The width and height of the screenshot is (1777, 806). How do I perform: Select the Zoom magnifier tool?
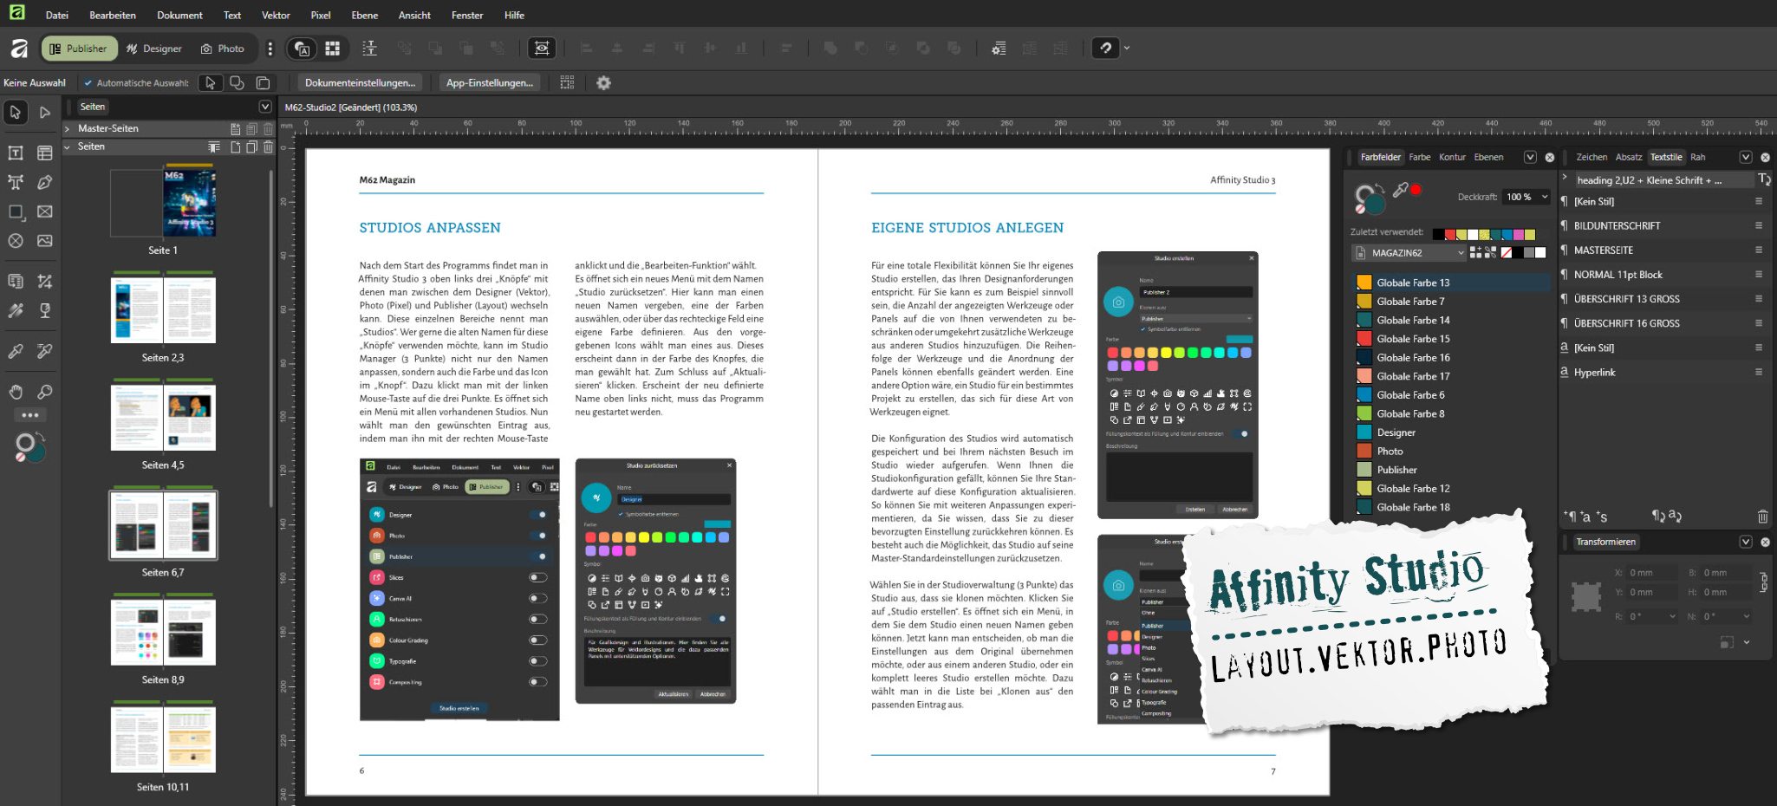(x=45, y=392)
